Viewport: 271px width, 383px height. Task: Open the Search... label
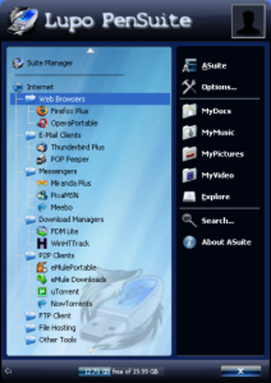[x=218, y=221]
